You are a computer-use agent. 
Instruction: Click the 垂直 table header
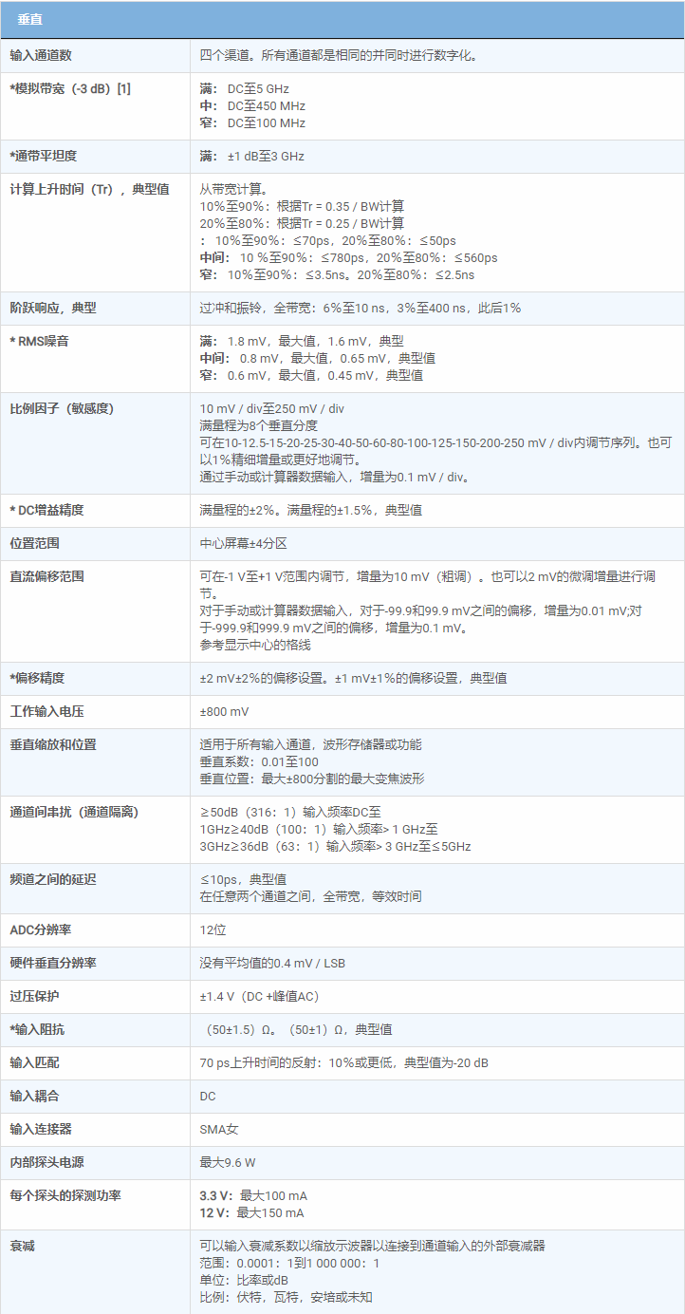click(29, 20)
